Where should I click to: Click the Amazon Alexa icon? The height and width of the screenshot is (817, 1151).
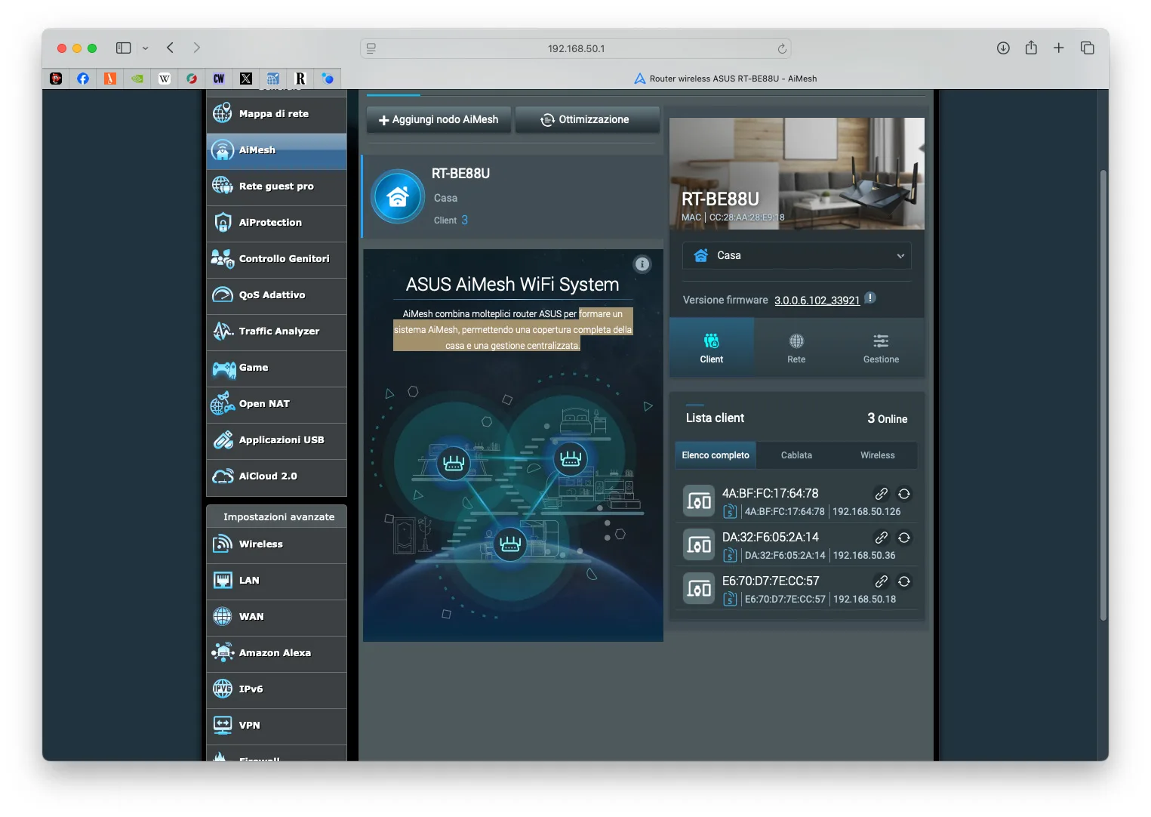[x=223, y=652]
